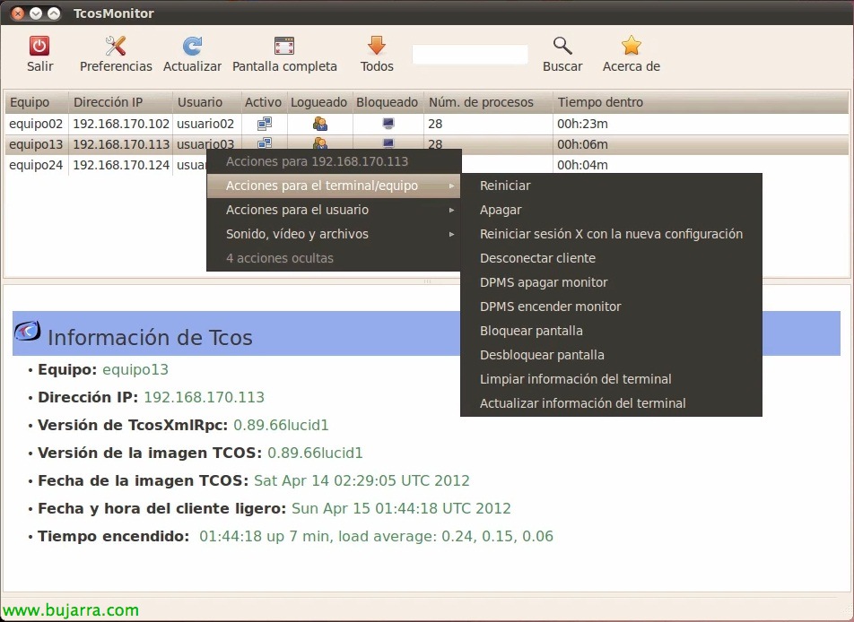This screenshot has height=622, width=854.
Task: Click the Tcos logo in info header
Action: point(27,331)
